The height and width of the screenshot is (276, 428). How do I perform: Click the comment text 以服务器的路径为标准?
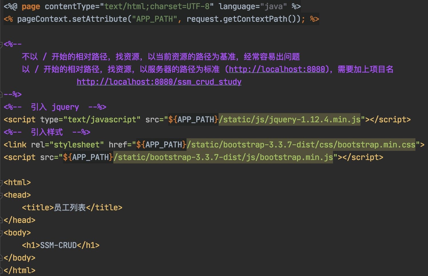(x=180, y=69)
